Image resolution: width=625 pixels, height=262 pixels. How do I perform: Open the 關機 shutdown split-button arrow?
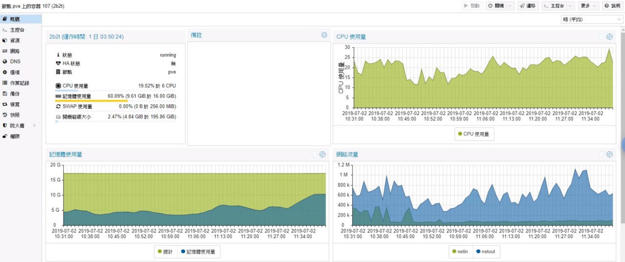tap(510, 6)
